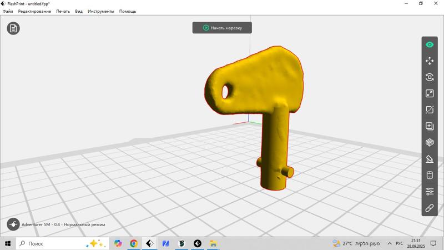Select the Rotate tool
This screenshot has height=250, width=444.
tap(430, 77)
